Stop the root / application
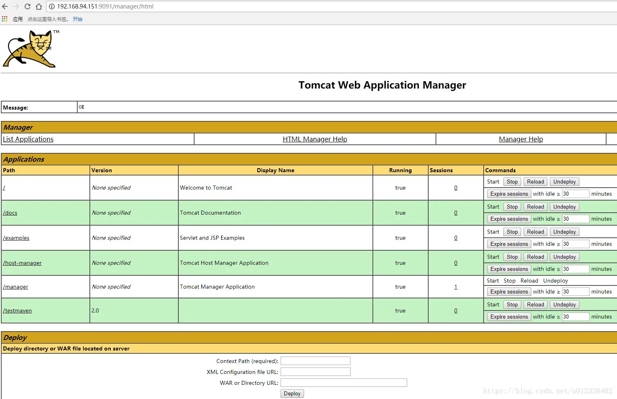Image resolution: width=617 pixels, height=399 pixels. (x=512, y=182)
